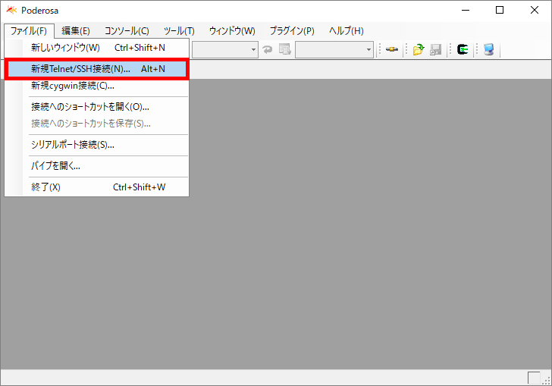Click the open shortcut folder icon
Image resolution: width=552 pixels, height=386 pixels.
pos(419,49)
